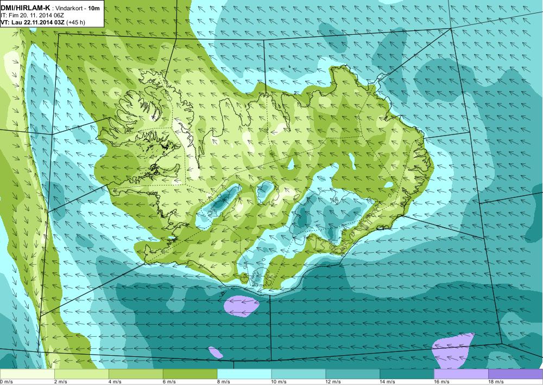Viewport: 543px width, 385px height.
Task: Click the purple 16 m/s wind patch south of coast
Action: coord(242,306)
